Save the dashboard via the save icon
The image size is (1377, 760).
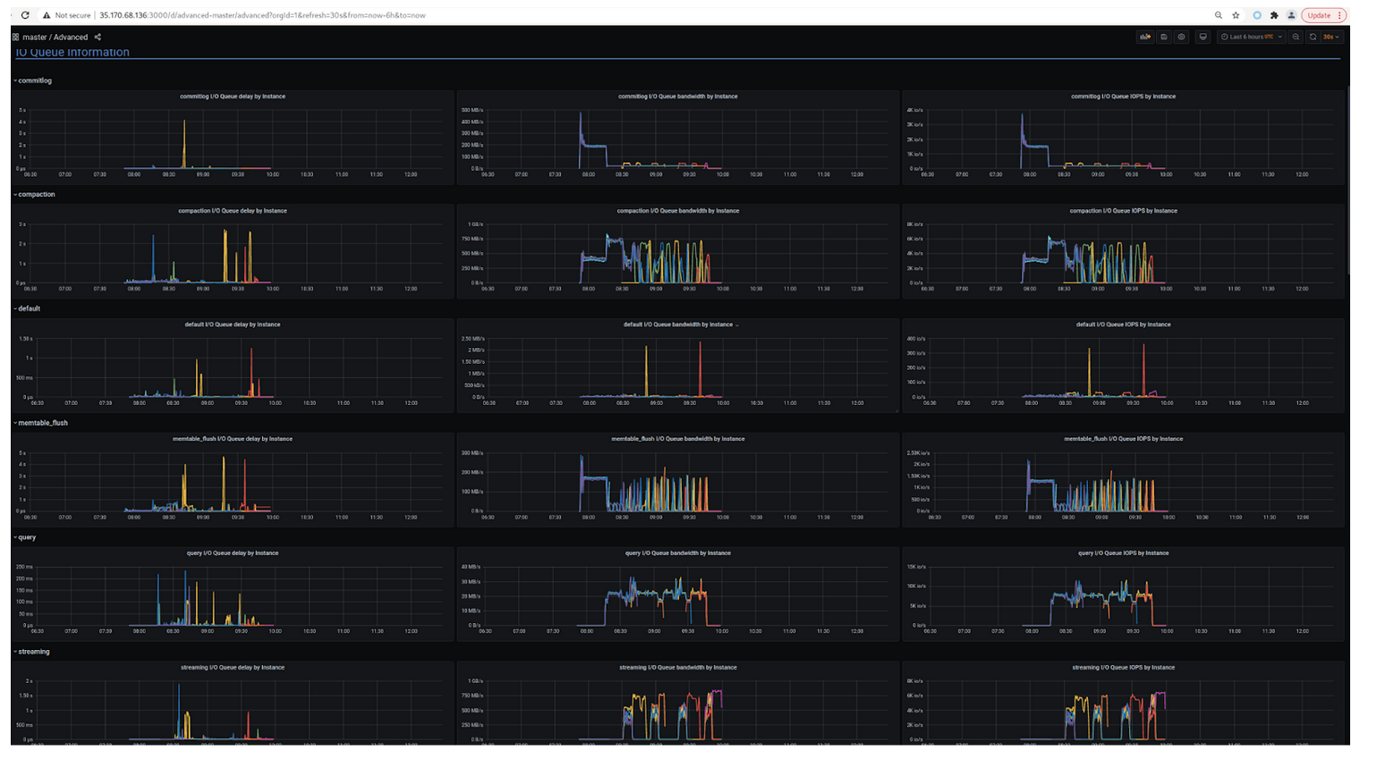click(x=1164, y=37)
